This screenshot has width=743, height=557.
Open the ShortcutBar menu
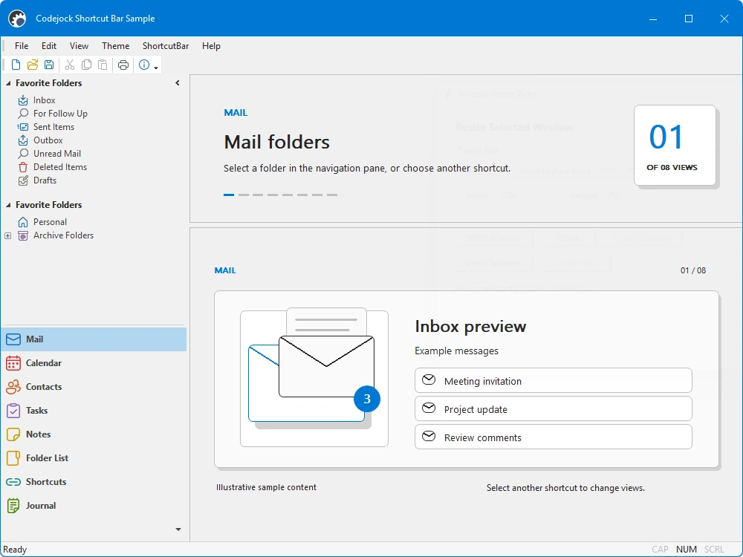[x=166, y=46]
